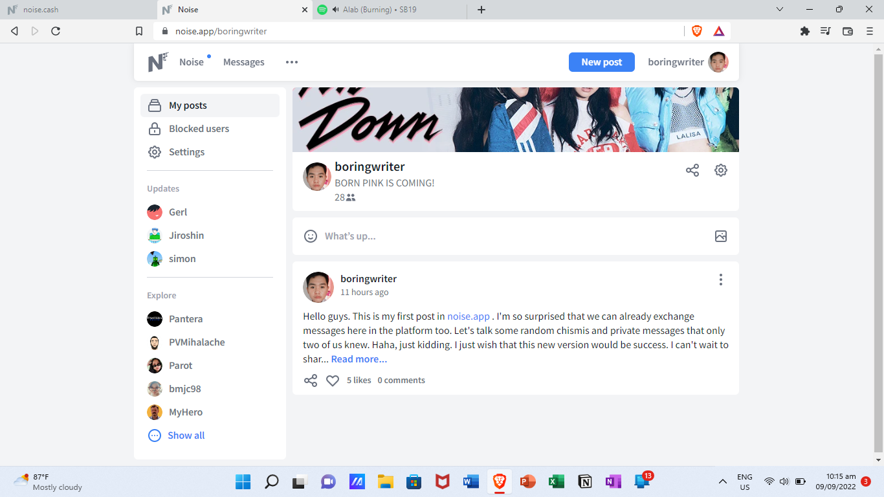
Task: Open Settings in sidebar
Action: [210, 152]
